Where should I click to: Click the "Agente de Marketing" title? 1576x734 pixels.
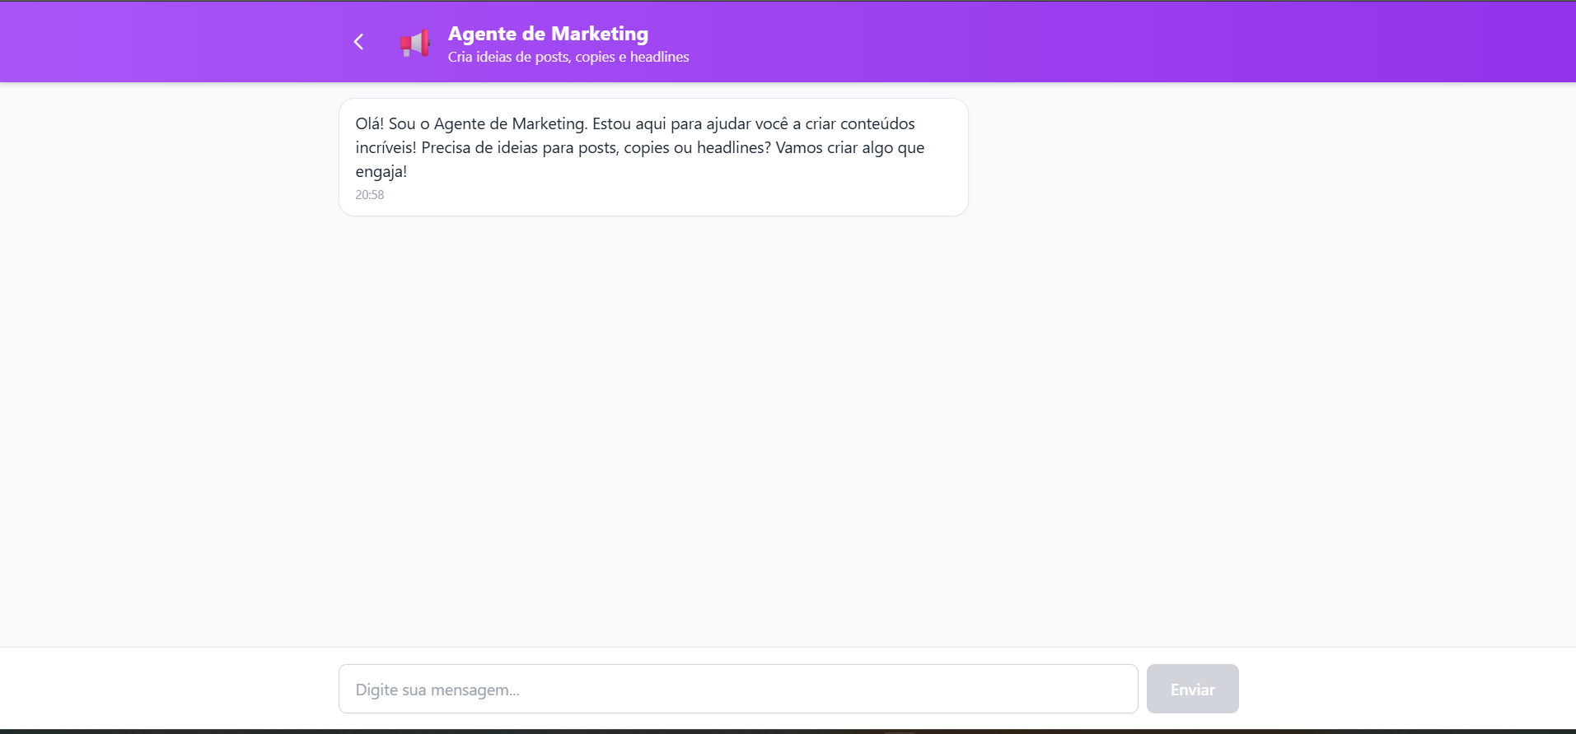pyautogui.click(x=548, y=34)
